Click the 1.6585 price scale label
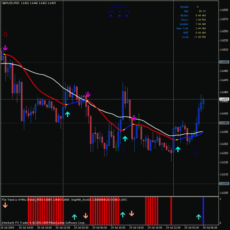The height and width of the screenshot is (230, 230). point(224,10)
